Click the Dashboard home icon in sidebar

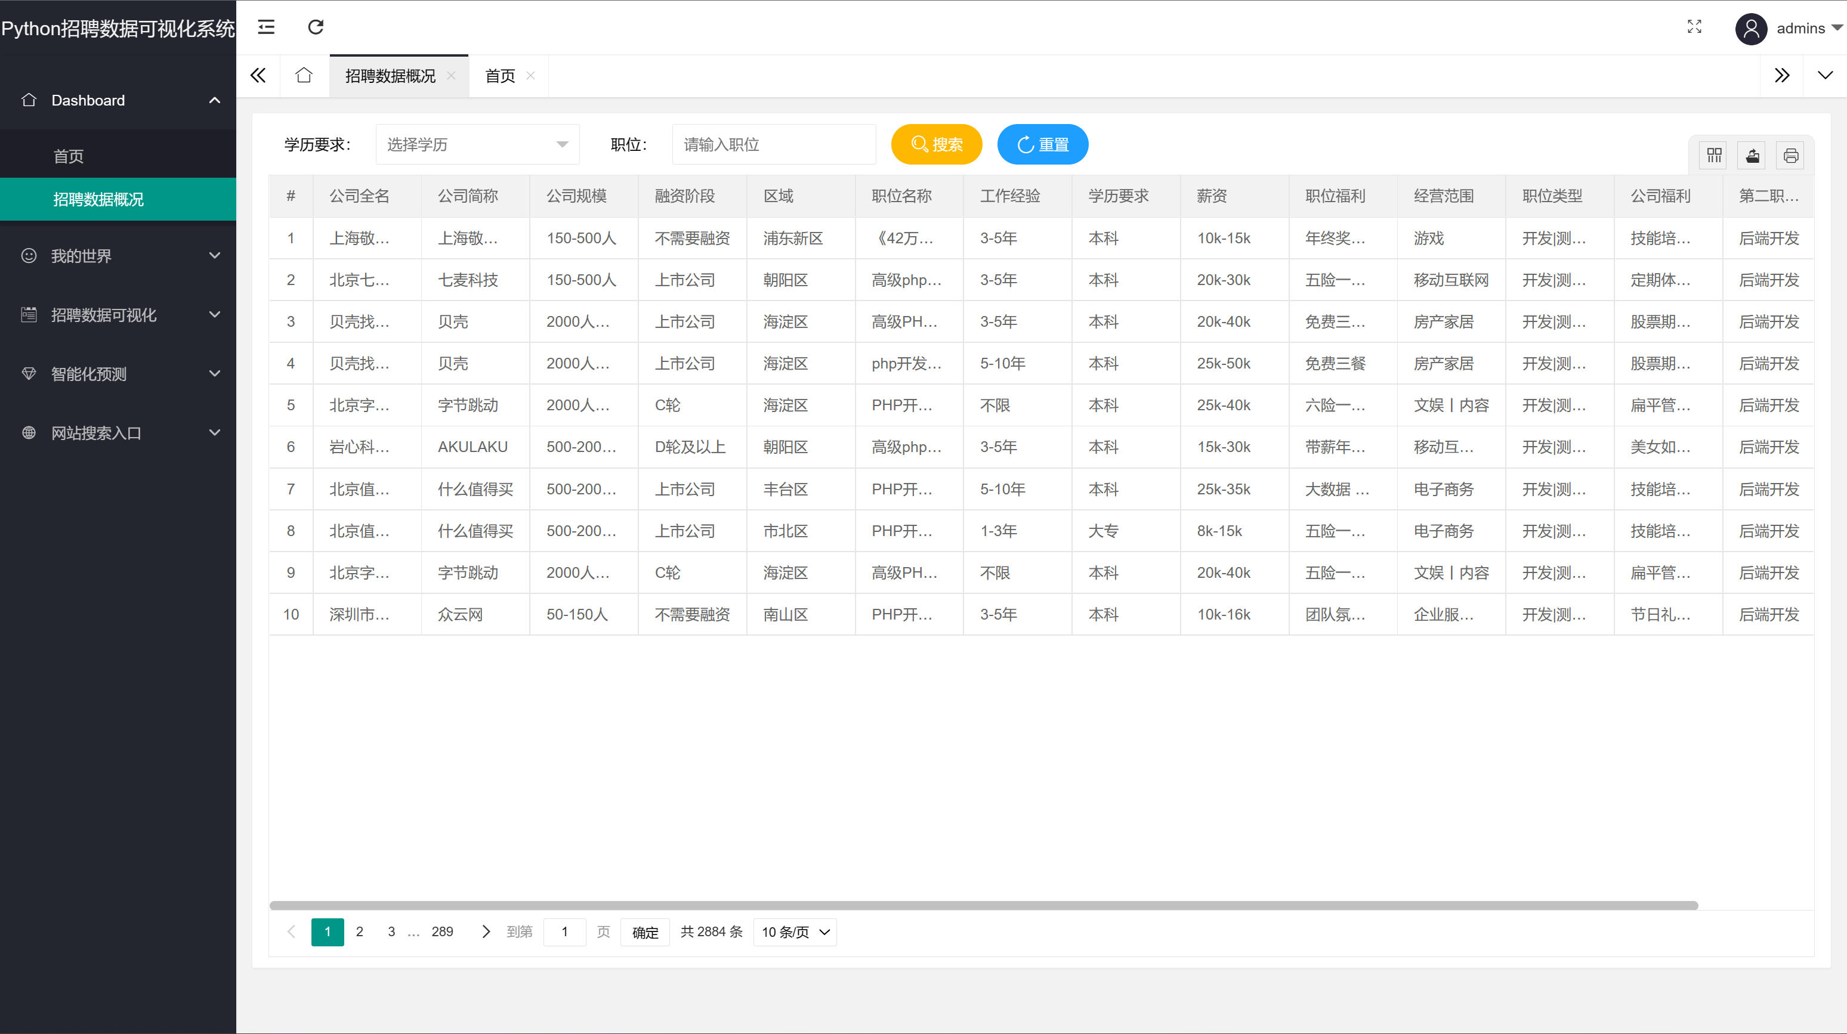point(29,100)
